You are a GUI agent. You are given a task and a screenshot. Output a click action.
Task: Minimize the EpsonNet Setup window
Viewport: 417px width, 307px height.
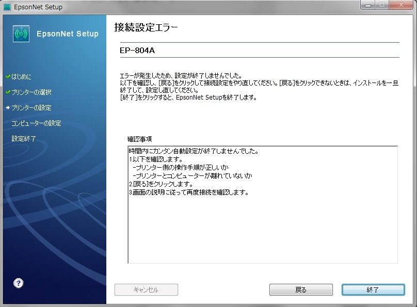[368, 5]
